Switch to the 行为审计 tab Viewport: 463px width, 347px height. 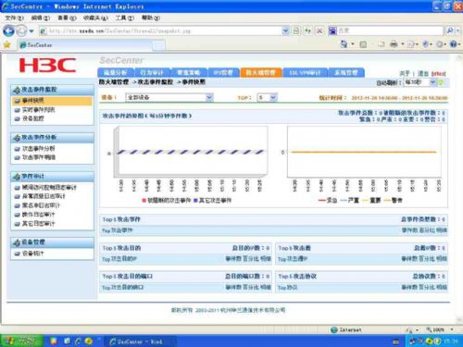coord(152,73)
